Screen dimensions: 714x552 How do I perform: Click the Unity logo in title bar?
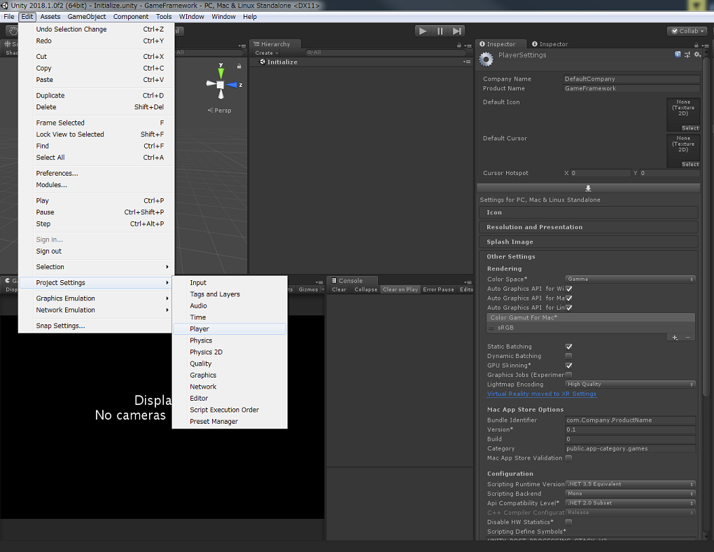[5, 6]
